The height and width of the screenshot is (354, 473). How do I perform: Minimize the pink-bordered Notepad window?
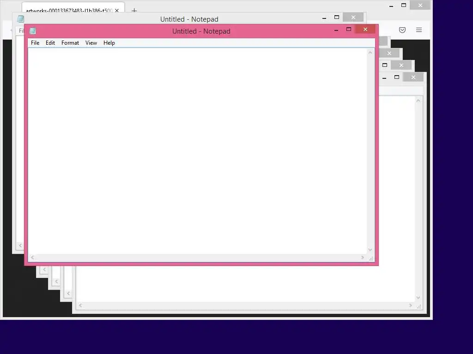336,29
